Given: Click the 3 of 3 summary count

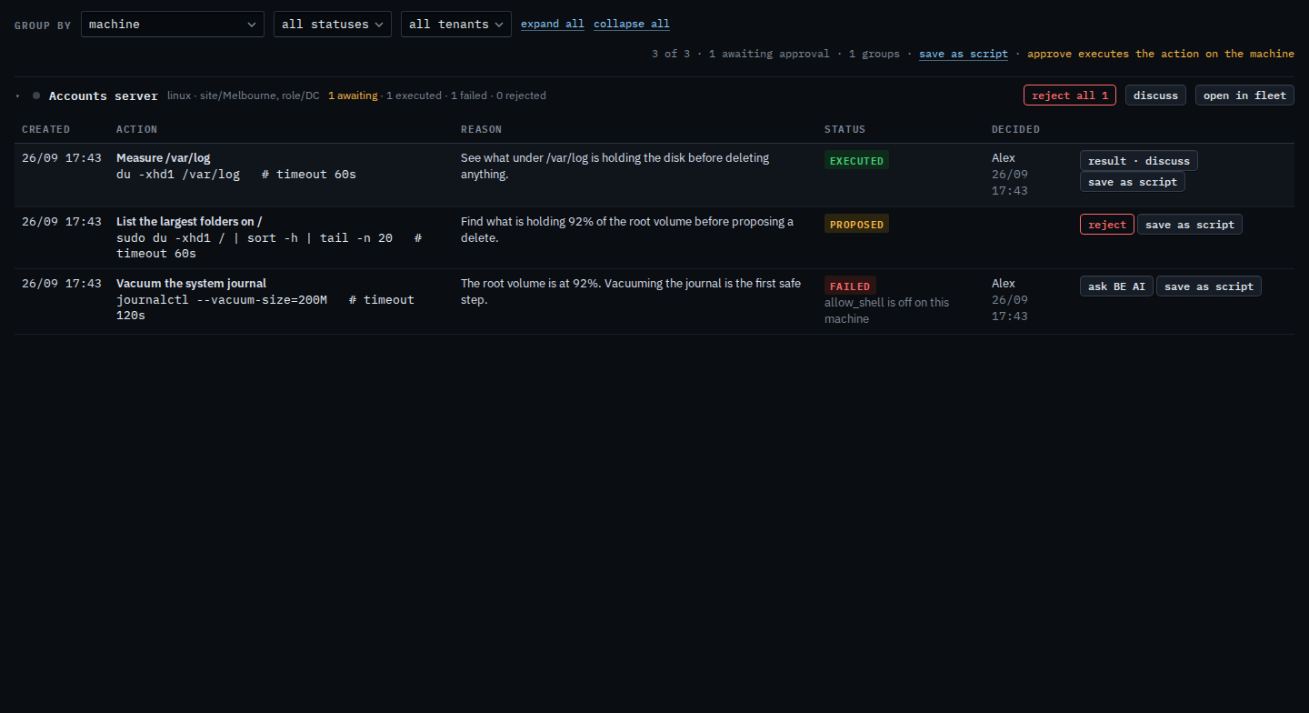Looking at the screenshot, I should (671, 54).
